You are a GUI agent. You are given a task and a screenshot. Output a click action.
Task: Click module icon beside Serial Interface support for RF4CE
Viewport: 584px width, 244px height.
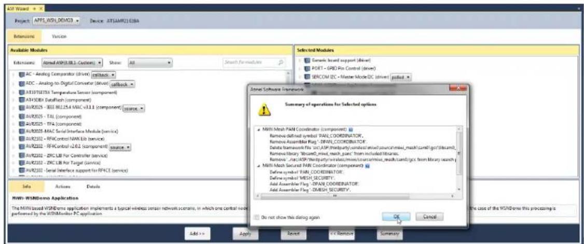point(22,171)
